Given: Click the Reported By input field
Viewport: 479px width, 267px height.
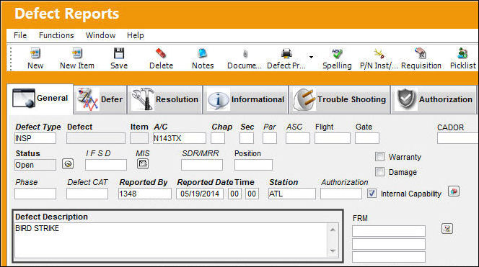Looking at the screenshot, I should coord(145,194).
